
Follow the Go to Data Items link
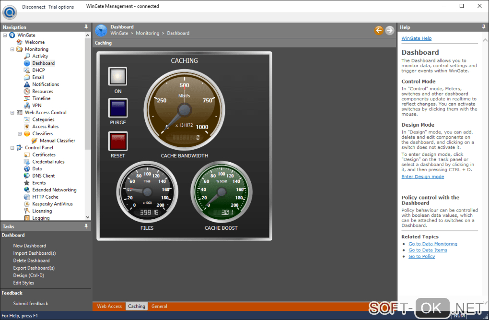tap(428, 250)
